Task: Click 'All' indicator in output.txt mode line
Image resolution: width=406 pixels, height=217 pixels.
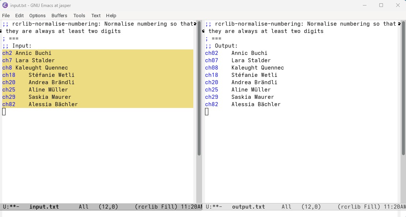Action: click(x=286, y=207)
